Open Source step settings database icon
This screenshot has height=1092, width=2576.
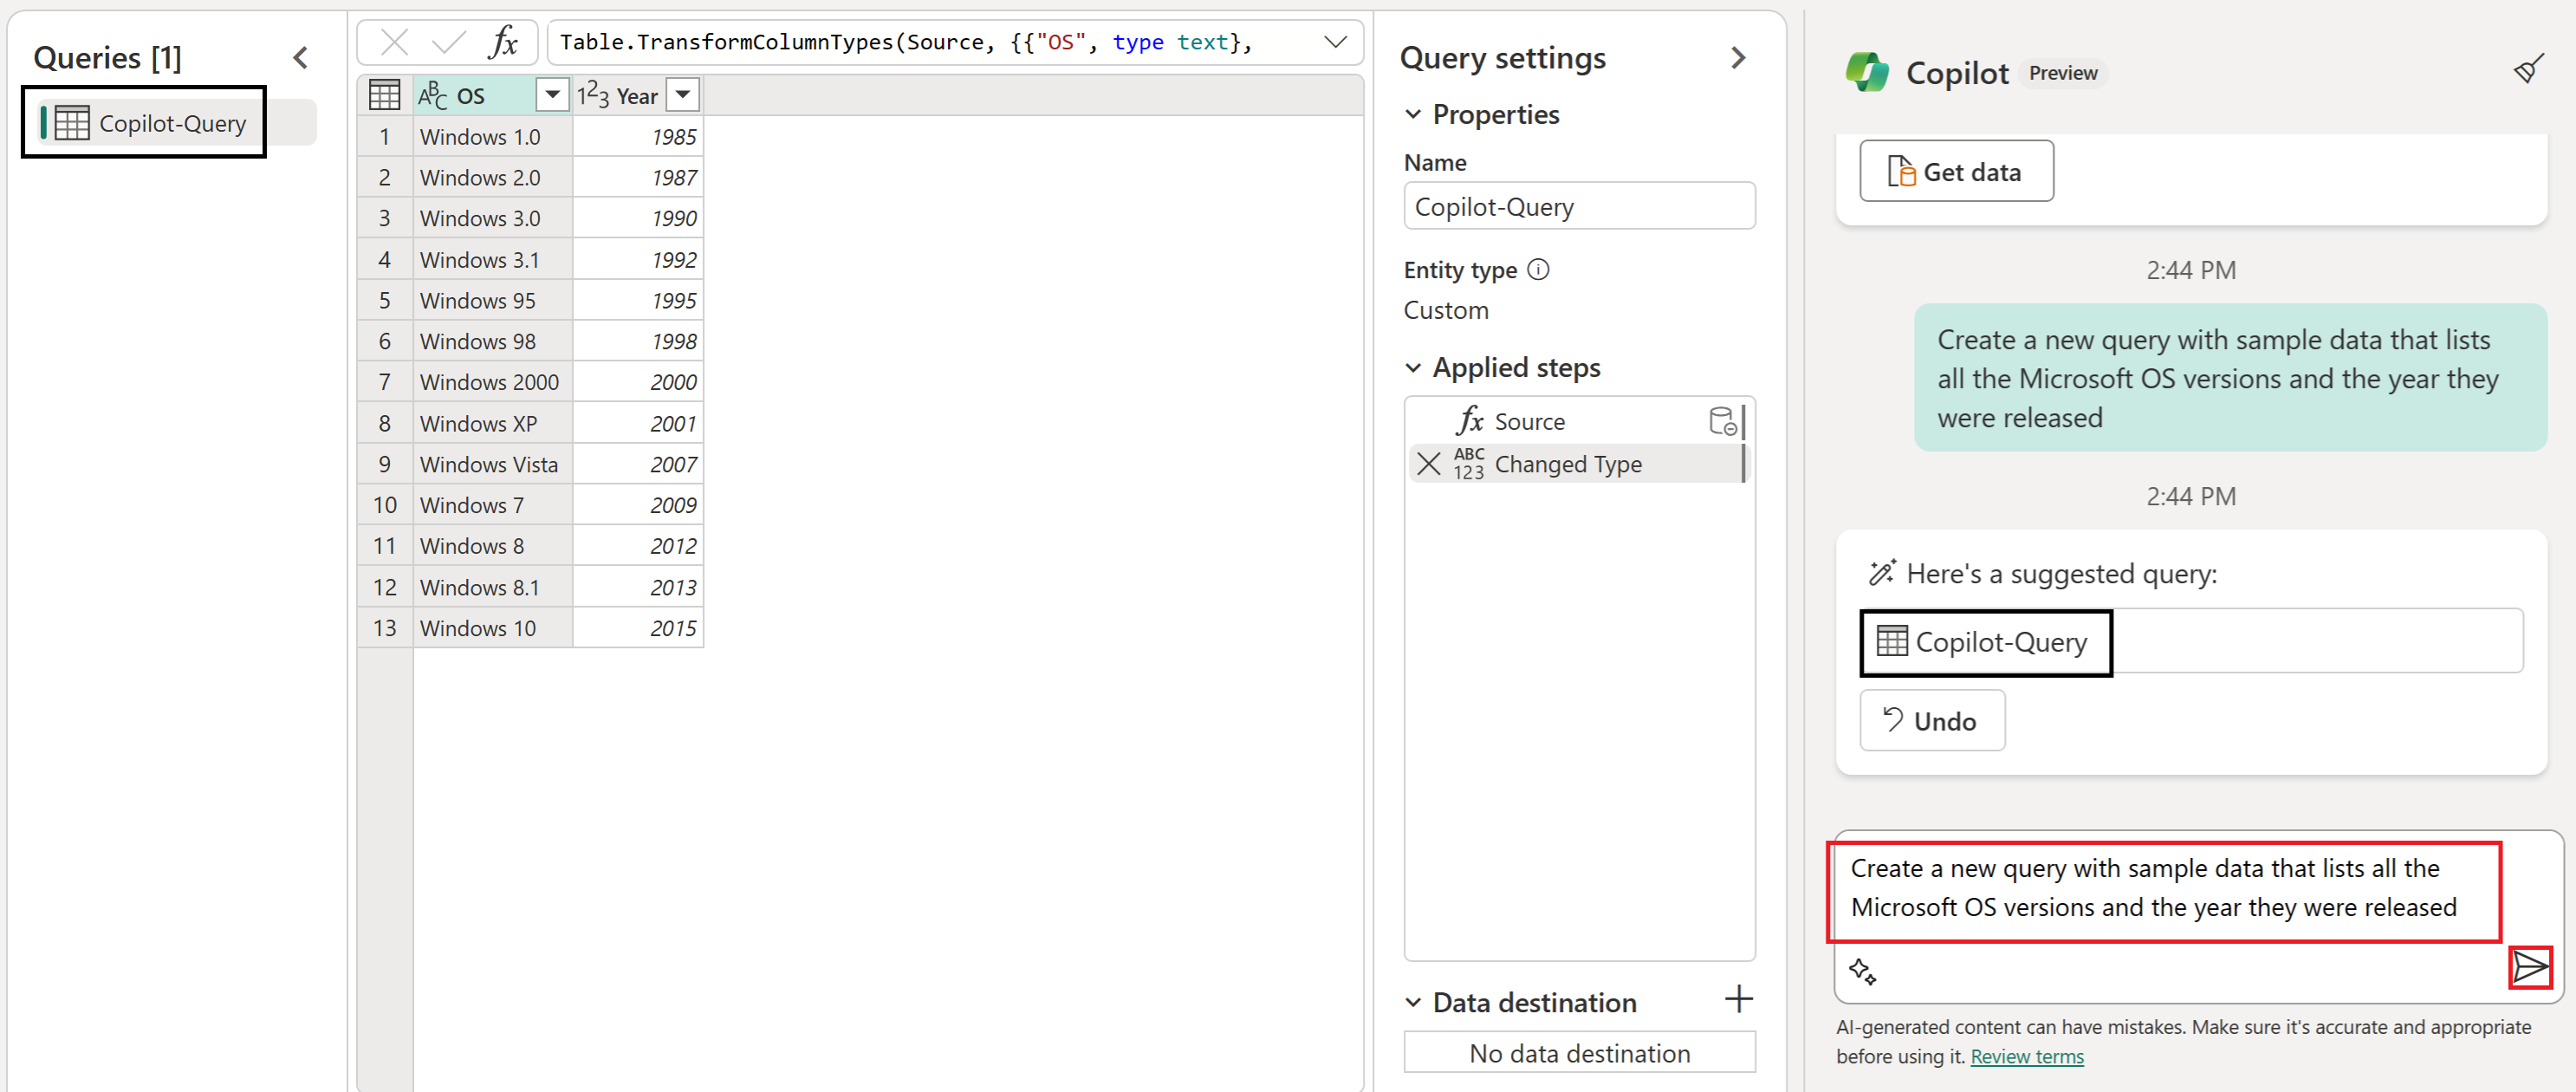tap(1722, 421)
